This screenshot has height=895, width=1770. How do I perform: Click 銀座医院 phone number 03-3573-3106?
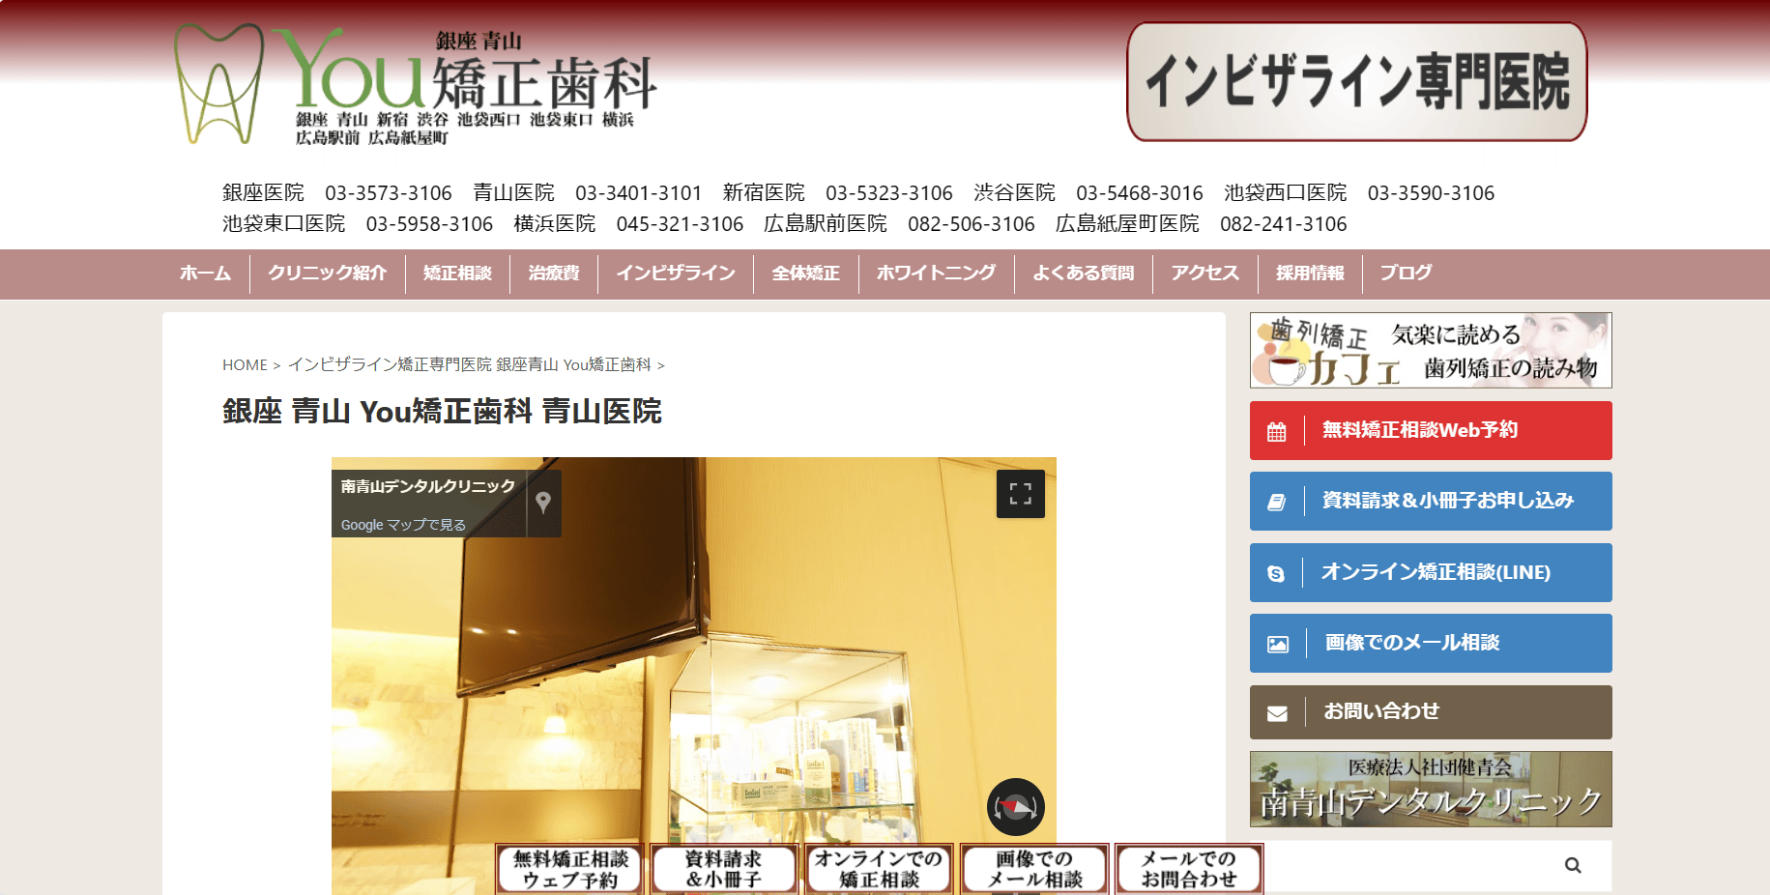tap(389, 193)
